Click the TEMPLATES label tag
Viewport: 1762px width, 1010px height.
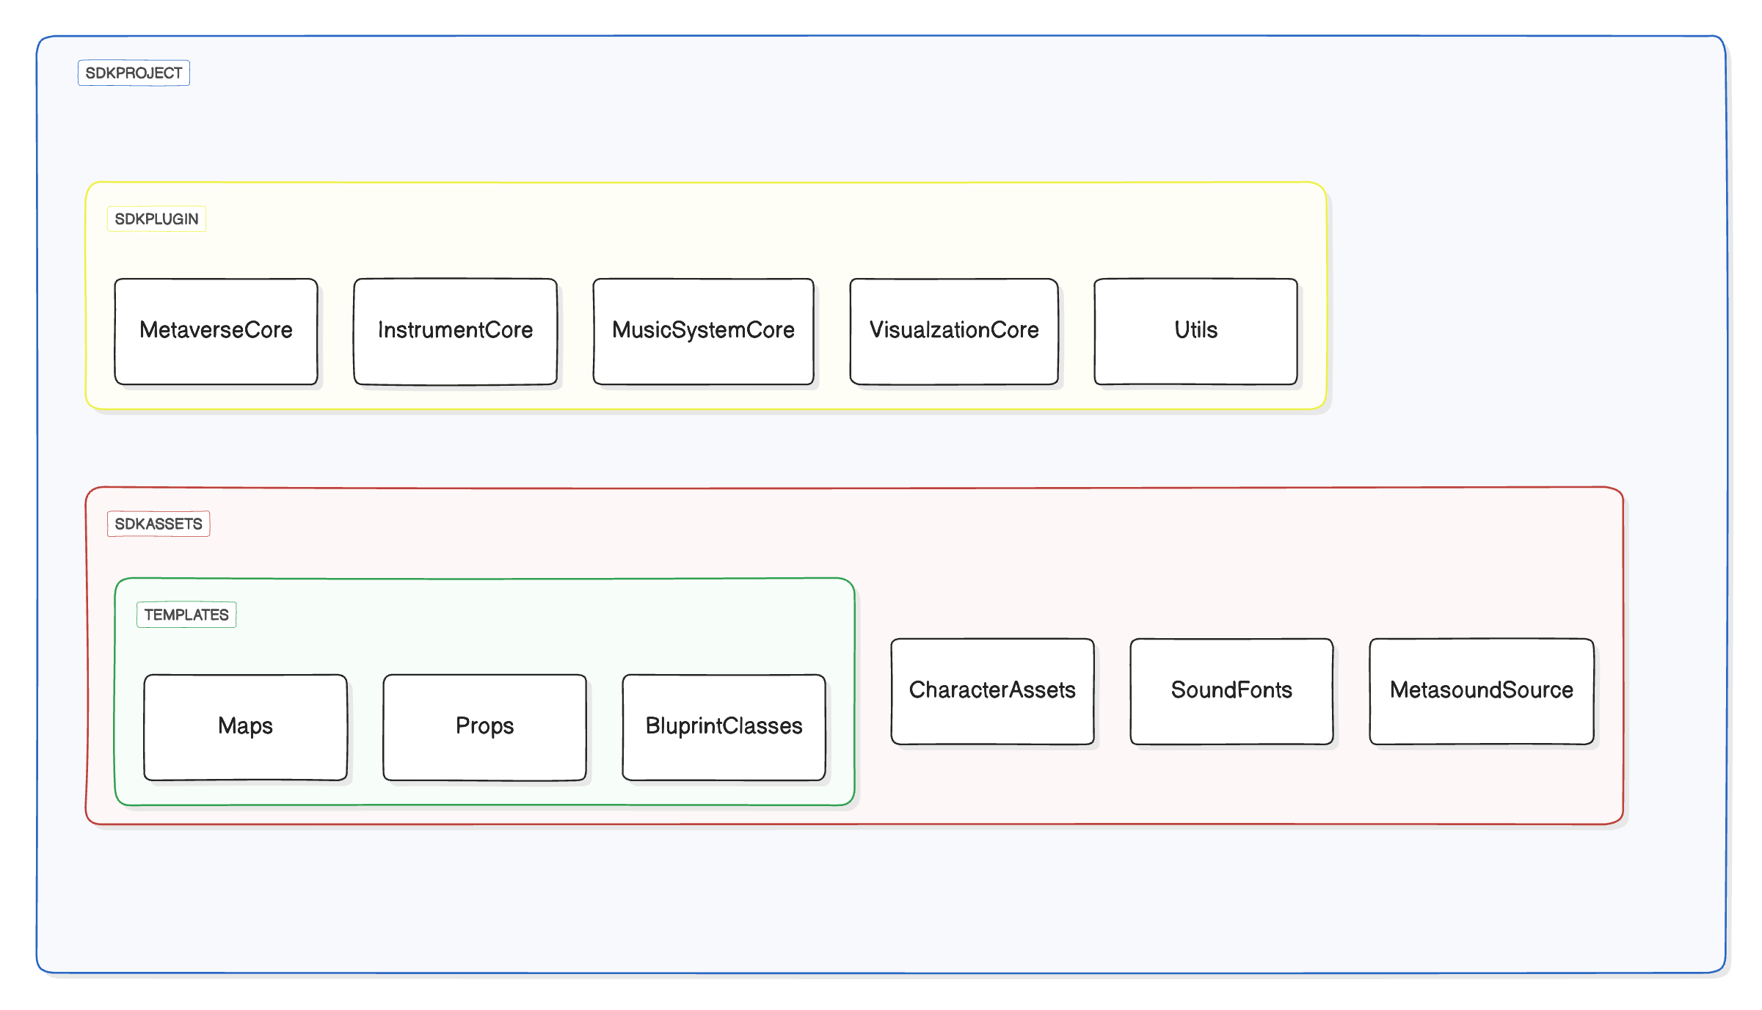(x=186, y=615)
